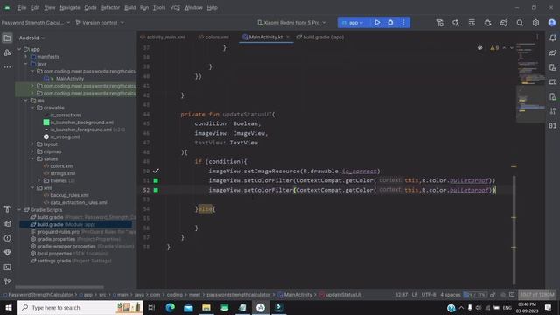Click the Search Everywhere magnifier
Viewport: 560px width, 315px height.
(x=520, y=23)
